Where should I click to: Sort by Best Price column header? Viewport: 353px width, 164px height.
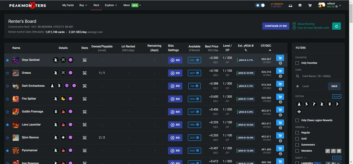pyautogui.click(x=212, y=48)
